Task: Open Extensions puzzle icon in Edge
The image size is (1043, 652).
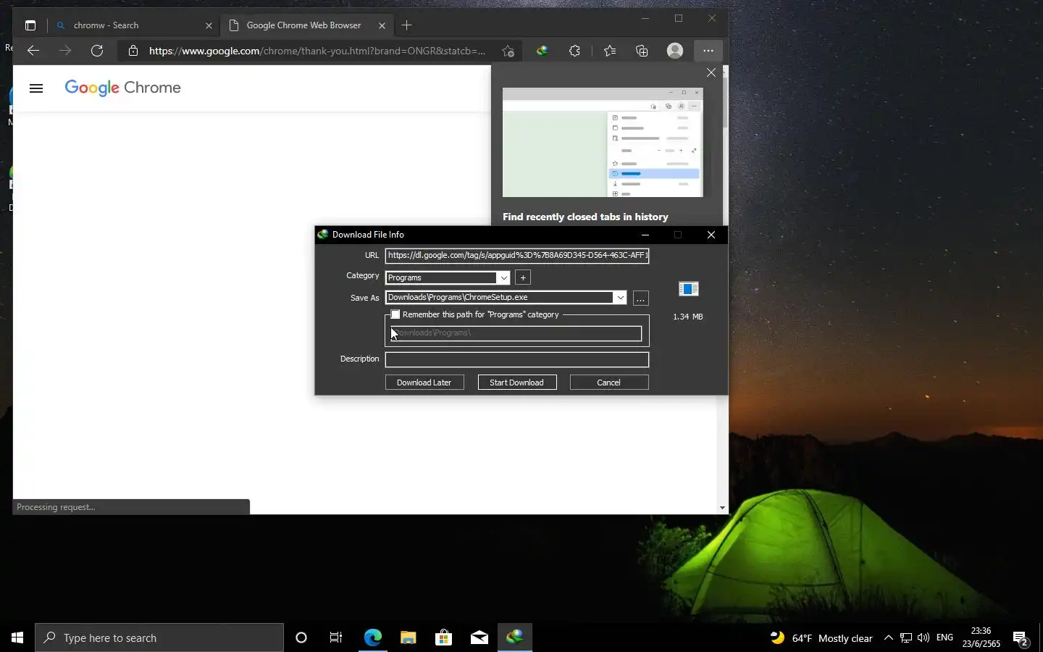Action: click(574, 51)
